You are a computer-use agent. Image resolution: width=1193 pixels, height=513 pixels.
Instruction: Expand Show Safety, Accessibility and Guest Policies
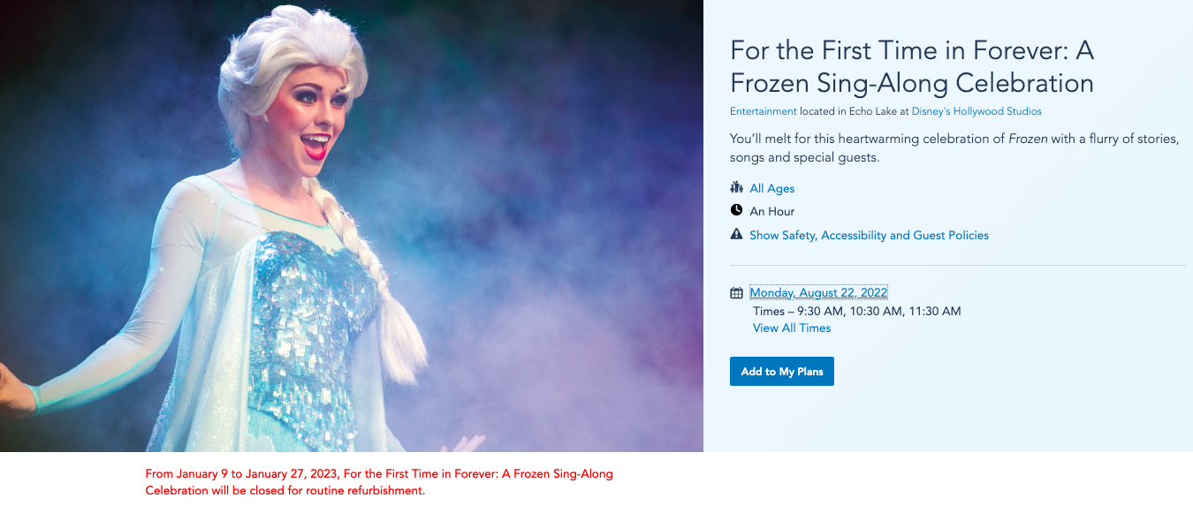click(869, 235)
